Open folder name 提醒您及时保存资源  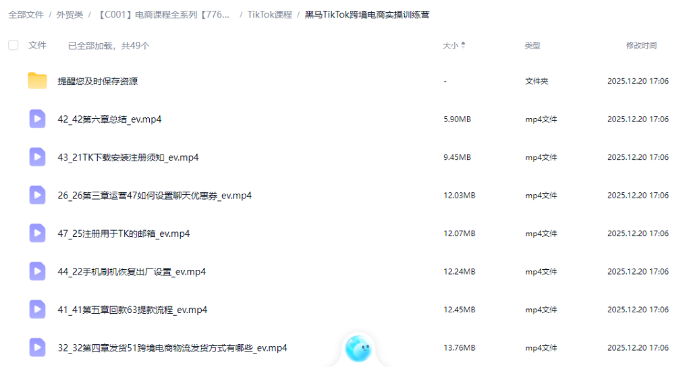[97, 81]
